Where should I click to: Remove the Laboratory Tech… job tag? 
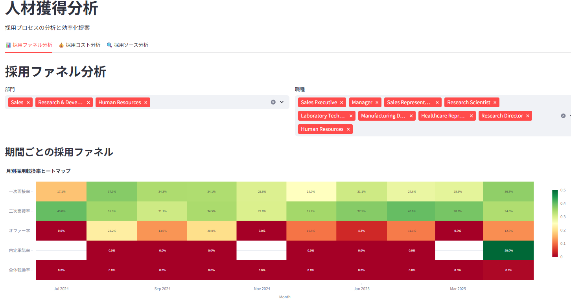(x=351, y=116)
